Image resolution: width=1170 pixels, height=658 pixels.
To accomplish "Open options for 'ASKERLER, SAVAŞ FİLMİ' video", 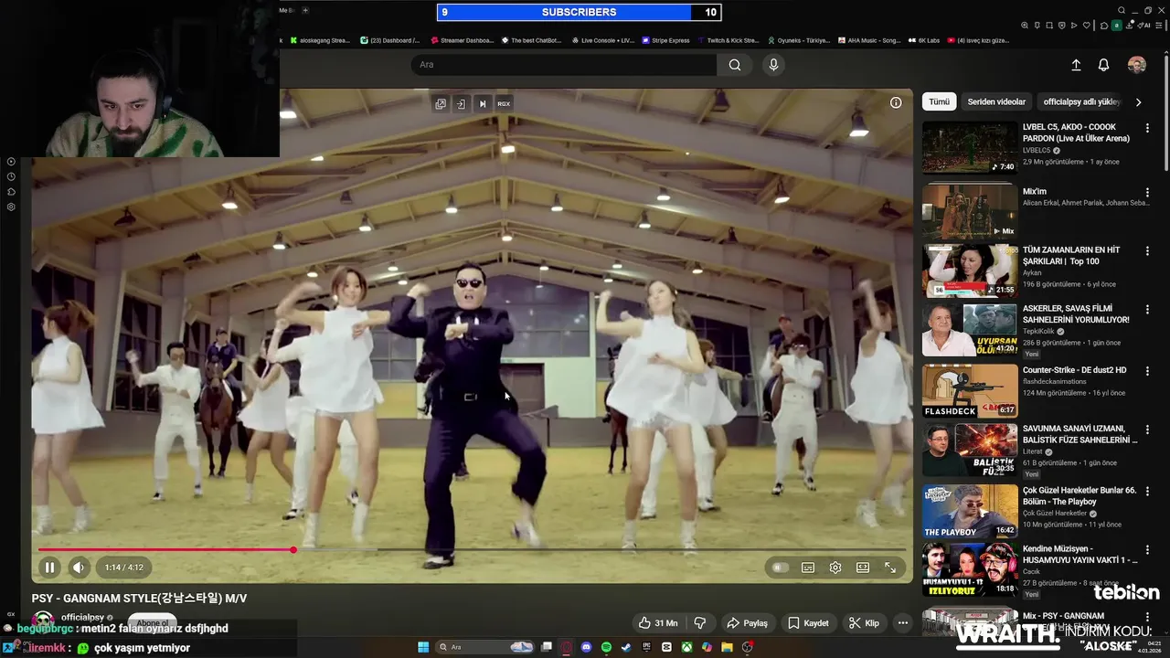I will (x=1147, y=310).
